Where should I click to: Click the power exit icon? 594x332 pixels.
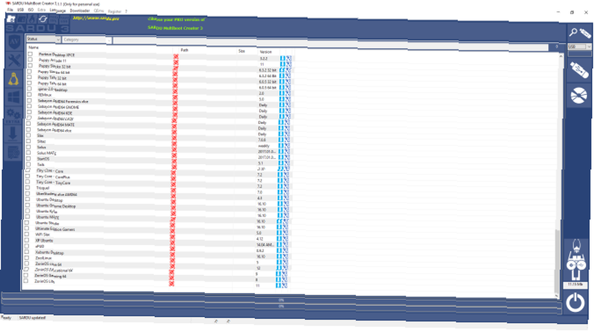pyautogui.click(x=576, y=302)
